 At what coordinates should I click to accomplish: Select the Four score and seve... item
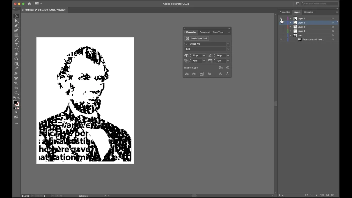(313, 39)
